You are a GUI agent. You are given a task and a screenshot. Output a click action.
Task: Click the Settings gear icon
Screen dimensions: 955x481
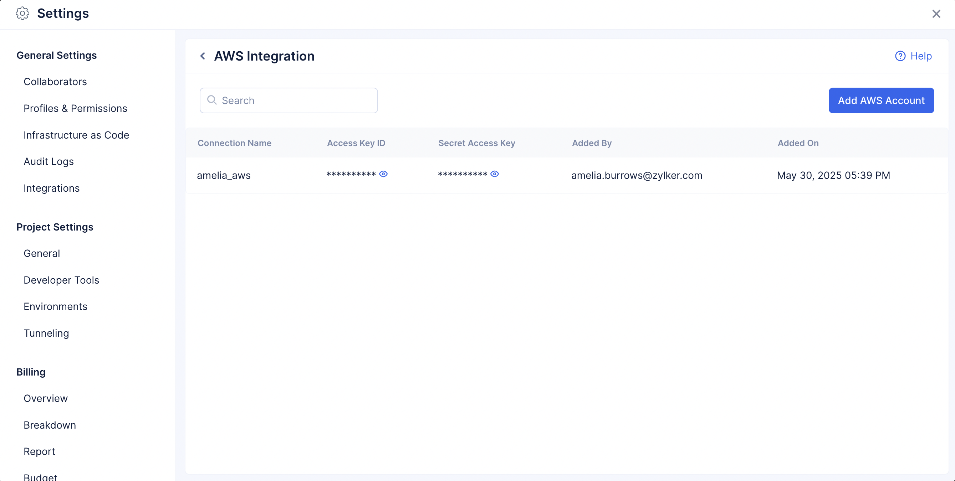[x=22, y=13]
